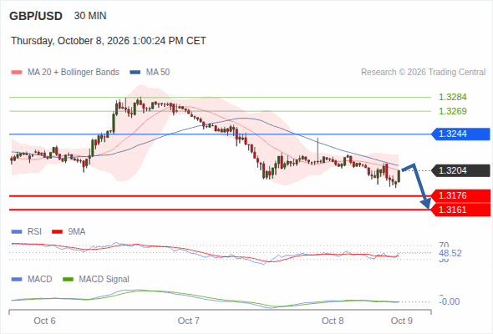Screen dimensions: 493x334
Task: Click the RSI value 48.52
Action: [450, 253]
